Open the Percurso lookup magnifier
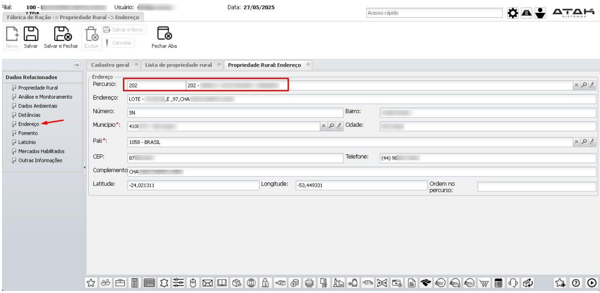The width and height of the screenshot is (600, 293). [x=584, y=85]
